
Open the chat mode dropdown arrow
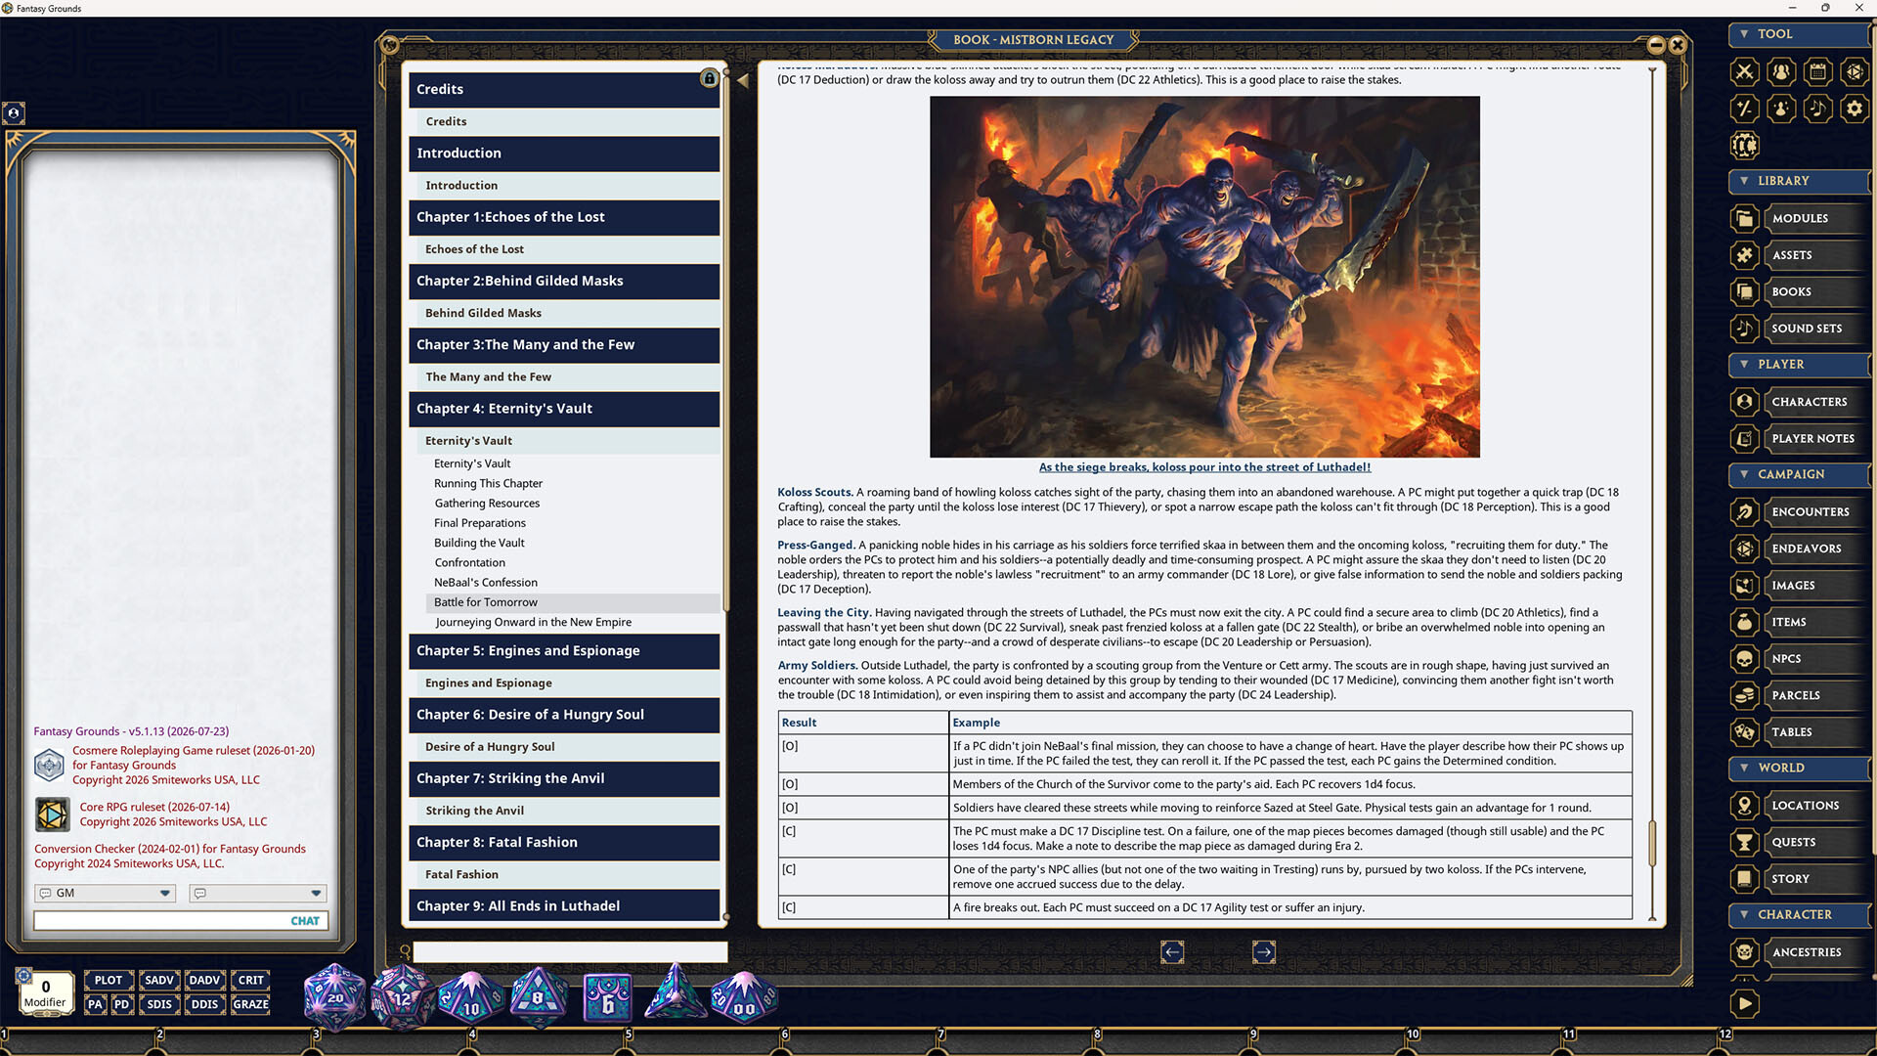[x=315, y=893]
